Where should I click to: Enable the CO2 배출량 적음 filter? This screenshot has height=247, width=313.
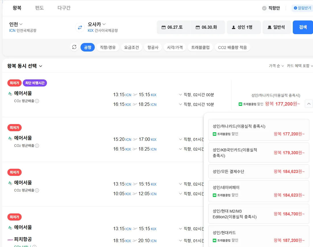[232, 48]
